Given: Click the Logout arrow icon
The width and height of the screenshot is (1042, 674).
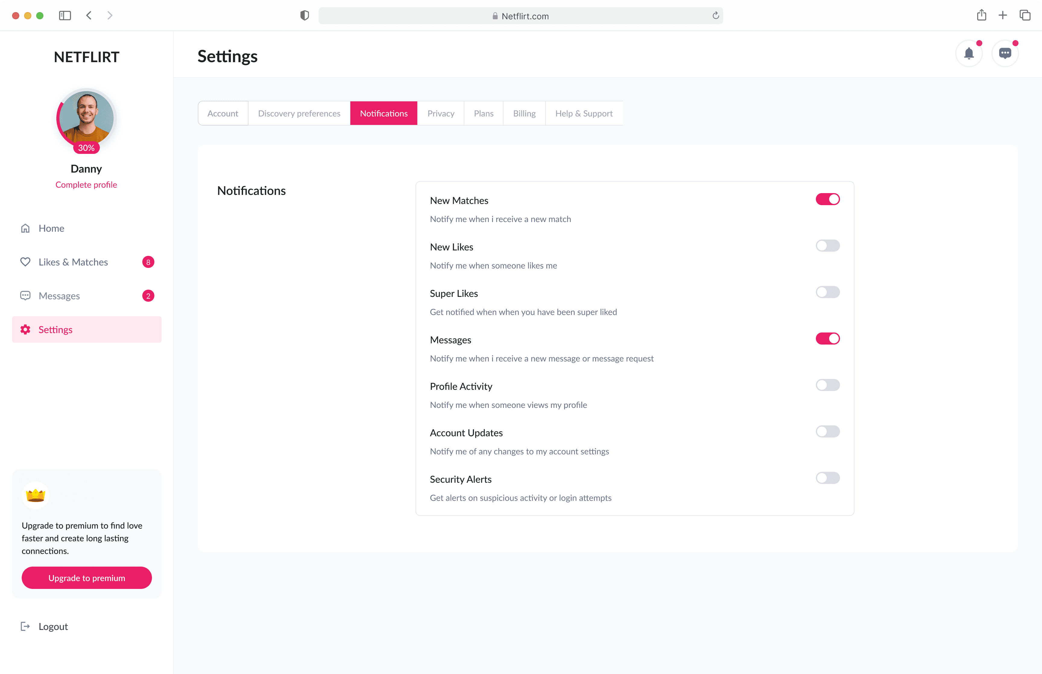Looking at the screenshot, I should click(25, 626).
